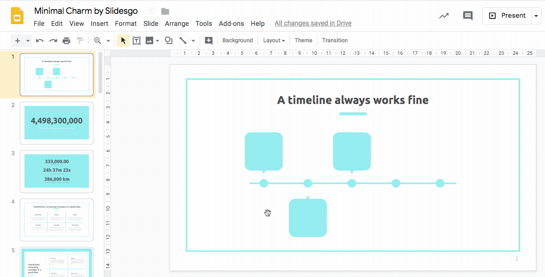Add a comment from the toolbar
This screenshot has height=277, width=545.
pos(209,41)
